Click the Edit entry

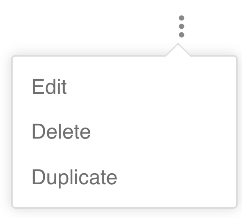click(49, 86)
